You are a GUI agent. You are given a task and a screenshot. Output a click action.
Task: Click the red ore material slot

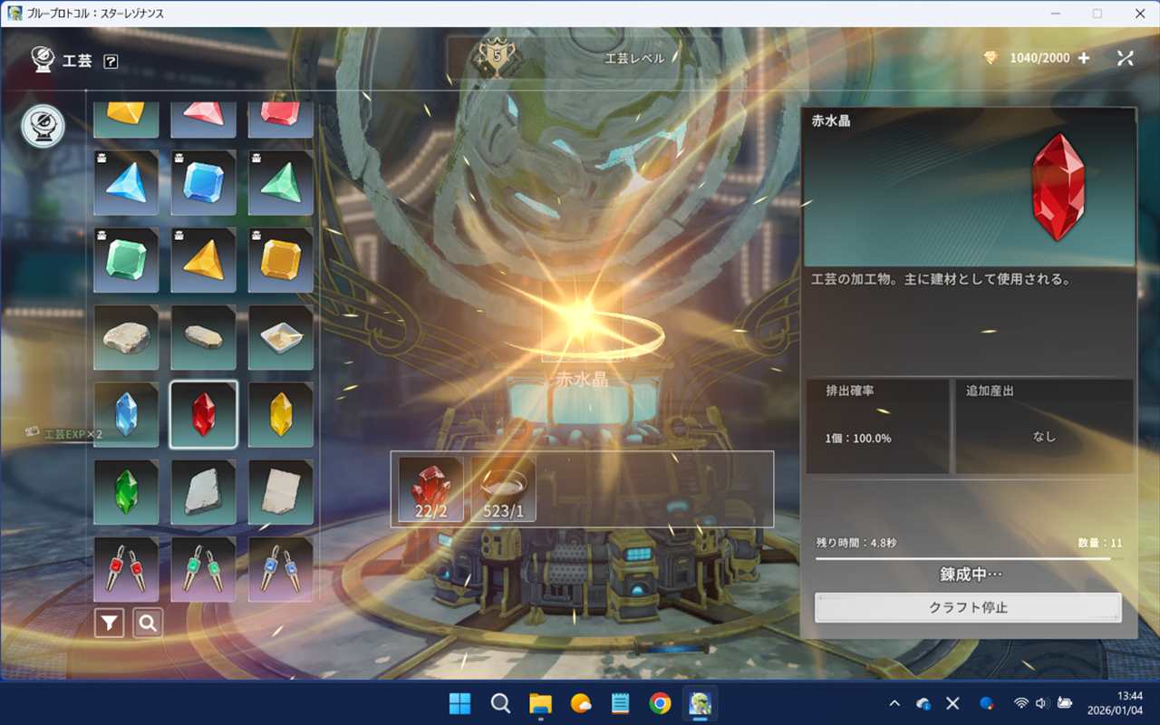click(430, 489)
